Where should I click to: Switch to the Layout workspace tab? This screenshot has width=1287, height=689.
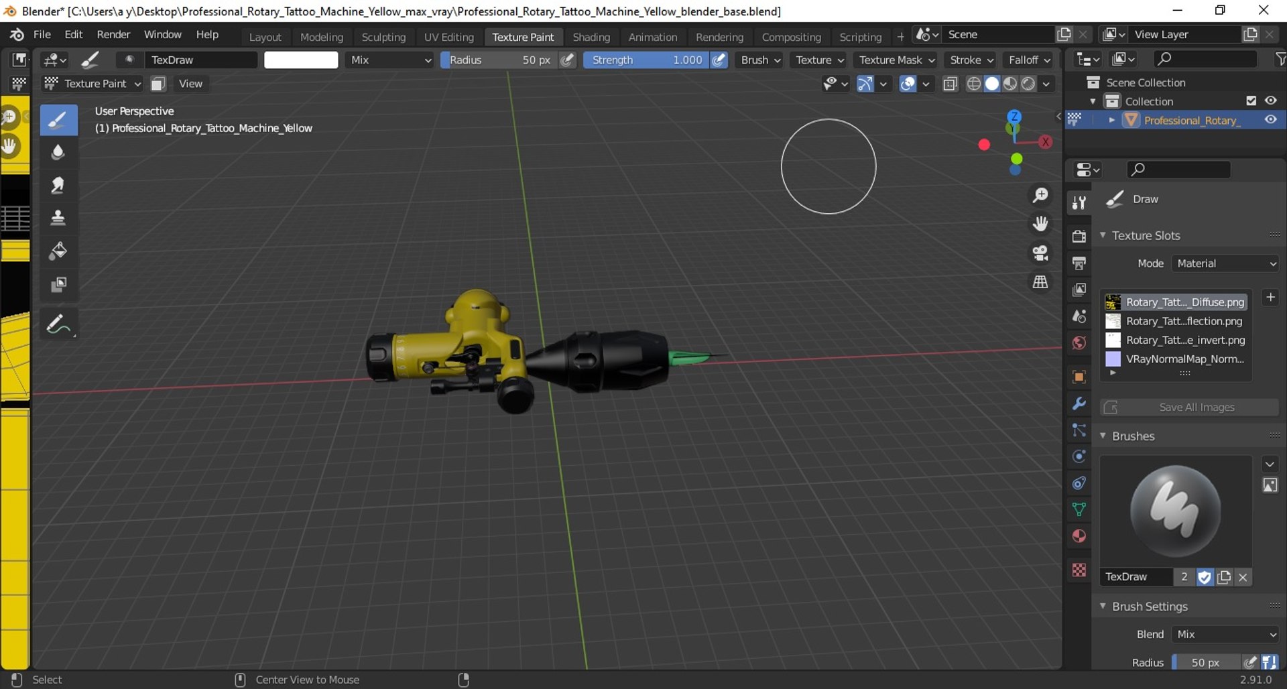(265, 37)
